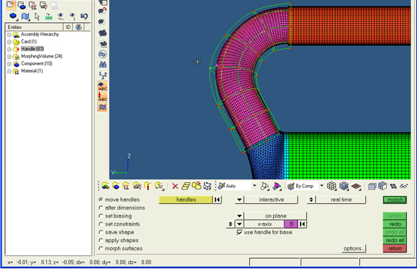Image resolution: width=417 pixels, height=269 pixels.
Task: Open the Auto visualization dropdown arrow
Action: [255, 186]
